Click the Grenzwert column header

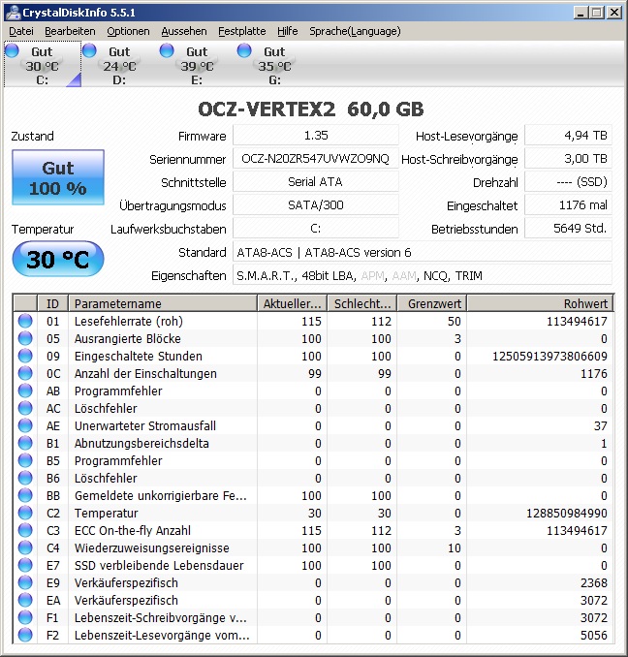(x=432, y=303)
